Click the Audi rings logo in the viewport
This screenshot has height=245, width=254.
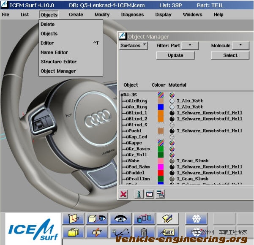point(98,118)
